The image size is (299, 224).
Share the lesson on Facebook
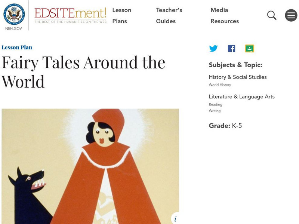[231, 49]
